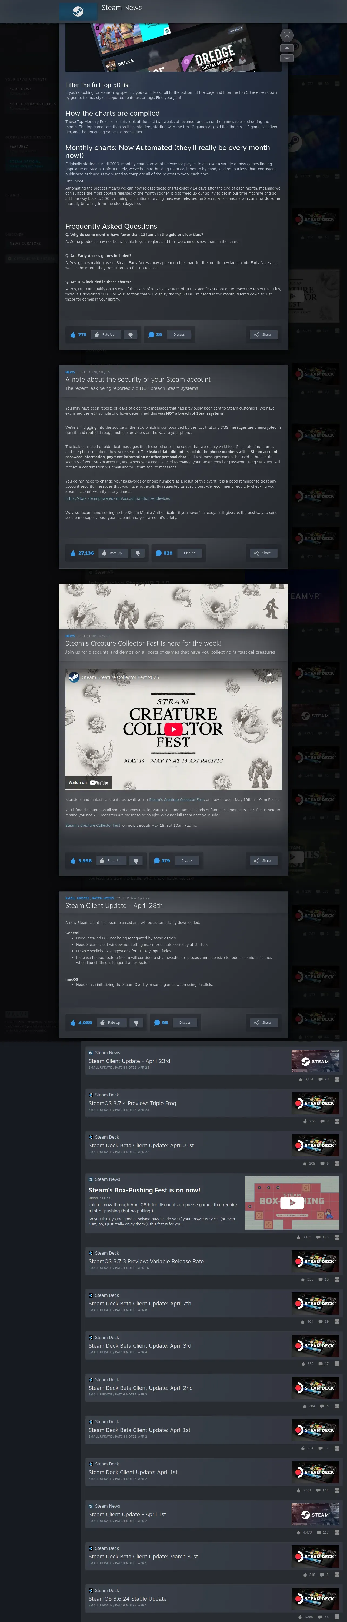
Task: Click Watch on YouTube badge
Action: point(88,782)
